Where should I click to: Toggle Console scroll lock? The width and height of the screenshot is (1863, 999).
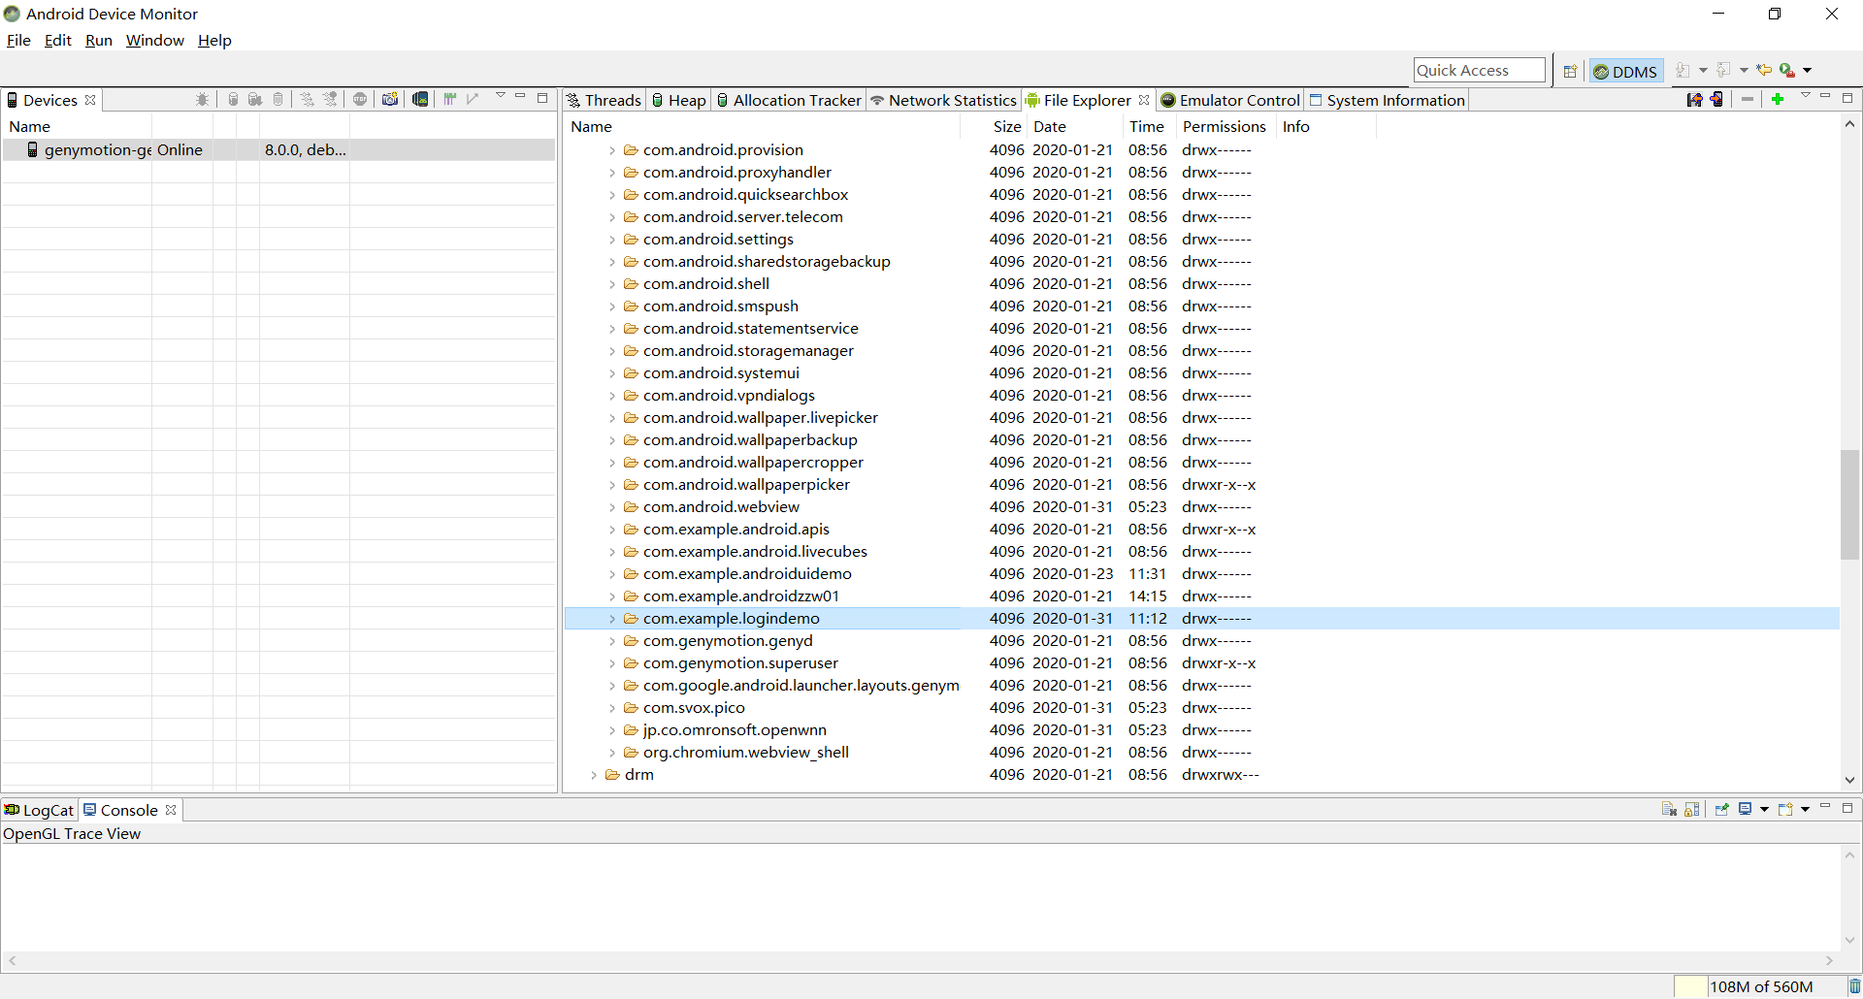point(1692,809)
